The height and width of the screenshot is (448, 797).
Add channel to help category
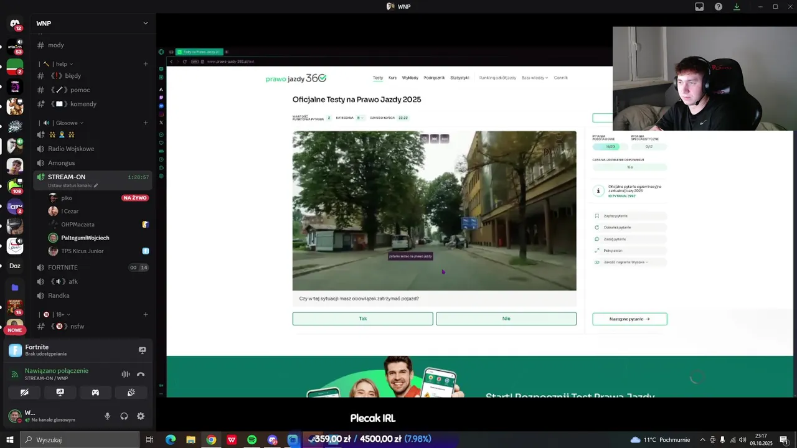tap(146, 63)
